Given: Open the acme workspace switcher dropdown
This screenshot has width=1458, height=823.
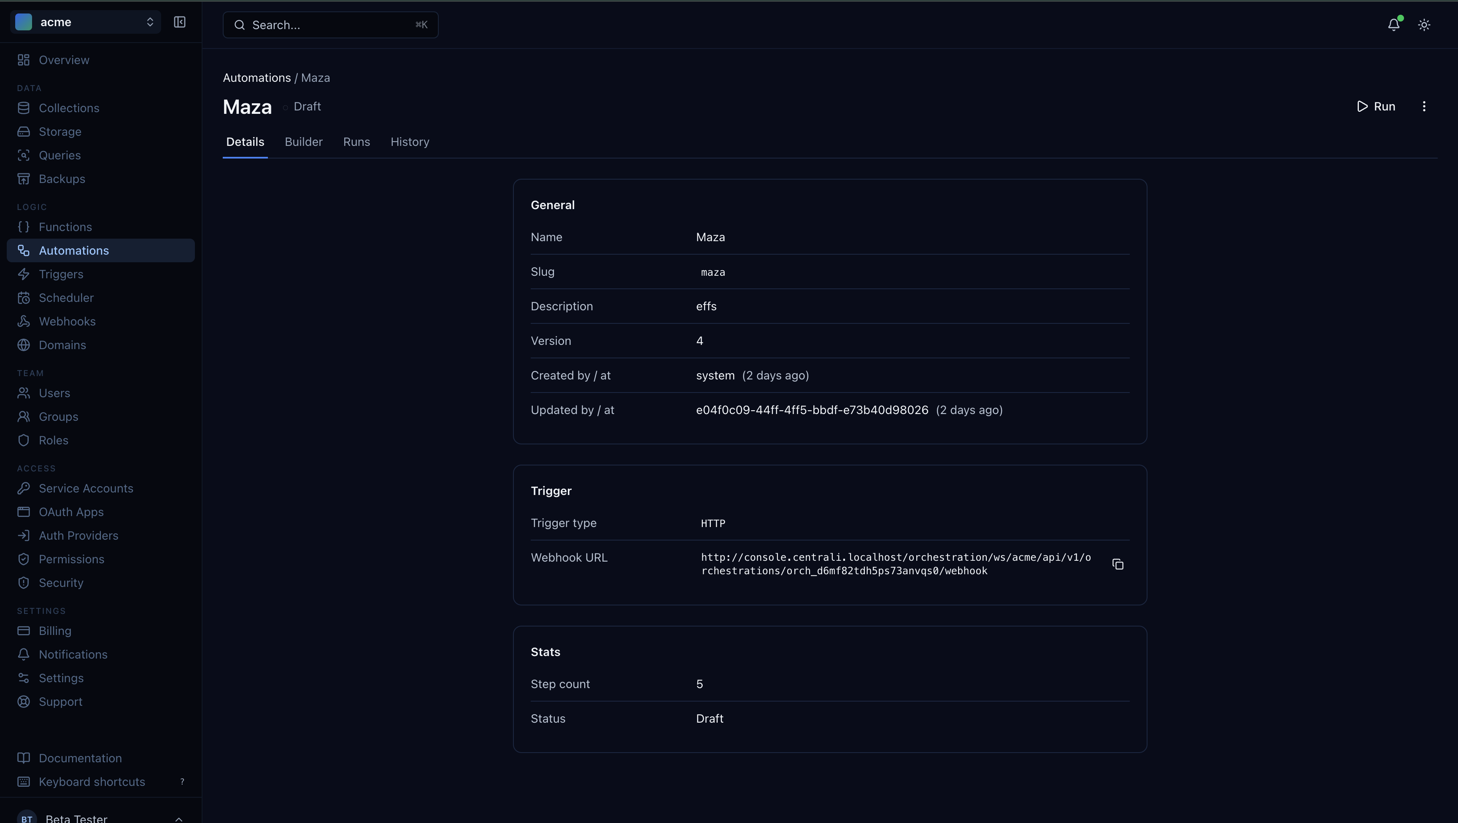Looking at the screenshot, I should pos(86,22).
